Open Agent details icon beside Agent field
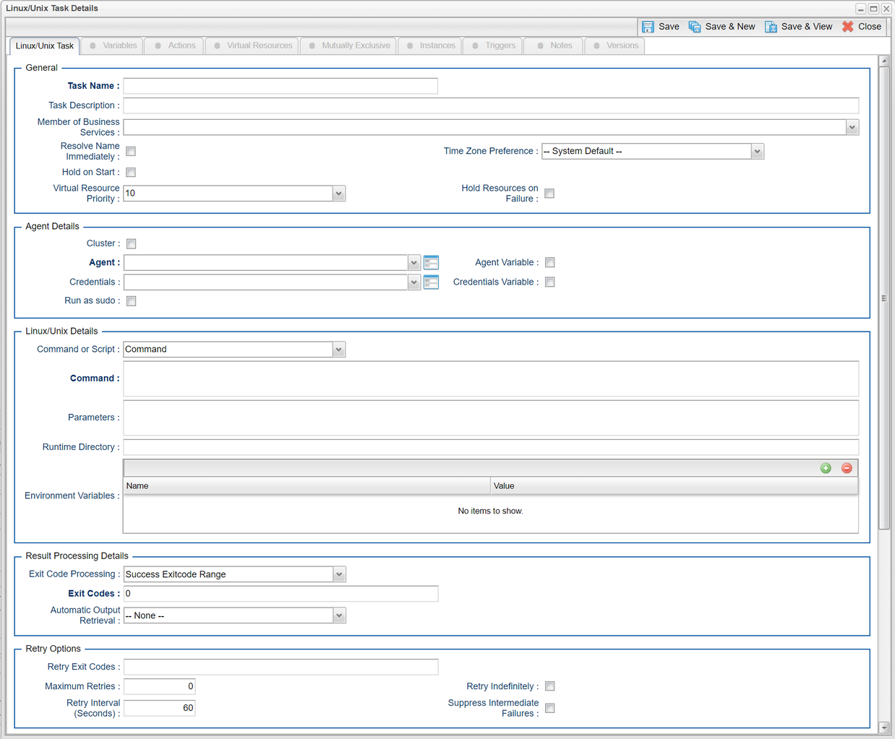This screenshot has height=739, width=895. click(x=431, y=262)
